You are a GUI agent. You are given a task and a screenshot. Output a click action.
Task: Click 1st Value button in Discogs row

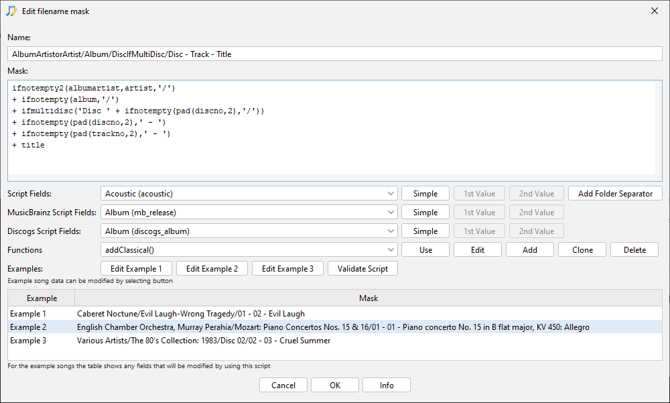pyautogui.click(x=480, y=231)
